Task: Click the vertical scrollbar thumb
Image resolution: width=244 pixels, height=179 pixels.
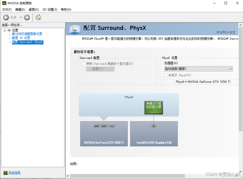Action: 241,79
